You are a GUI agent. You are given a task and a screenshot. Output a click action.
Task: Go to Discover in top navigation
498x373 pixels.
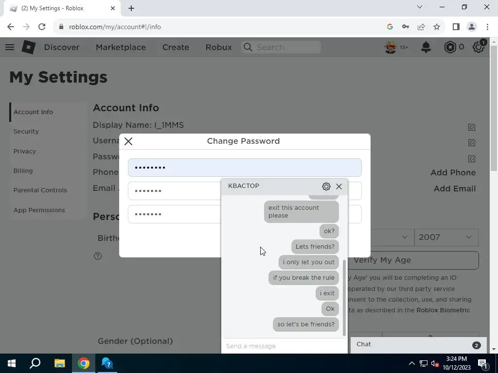[62, 47]
